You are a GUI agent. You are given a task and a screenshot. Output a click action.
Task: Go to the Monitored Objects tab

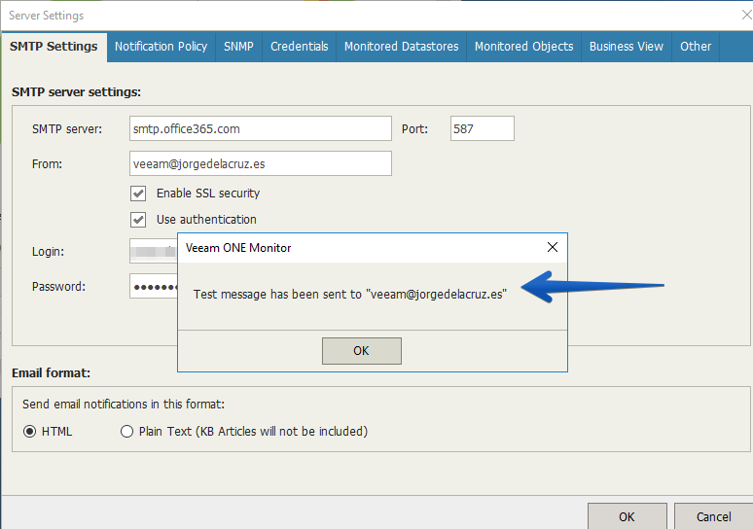coord(524,47)
